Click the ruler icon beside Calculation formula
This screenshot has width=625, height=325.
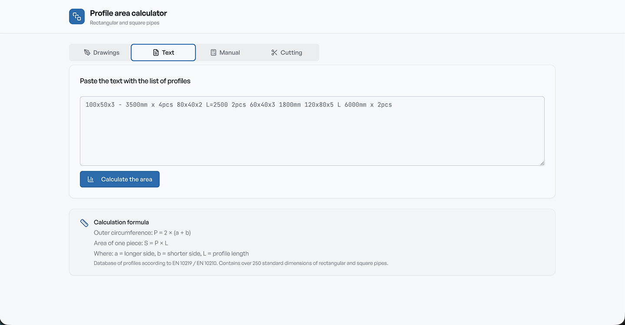[84, 223]
